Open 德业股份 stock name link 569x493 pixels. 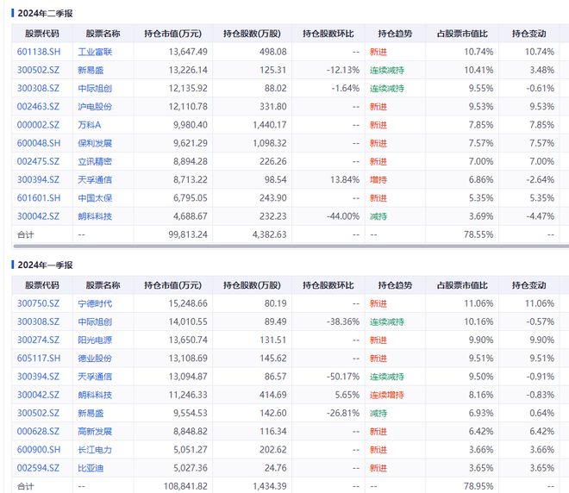click(95, 358)
